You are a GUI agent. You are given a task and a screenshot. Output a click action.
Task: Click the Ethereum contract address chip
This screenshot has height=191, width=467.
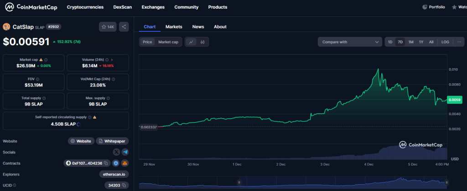(x=87, y=163)
